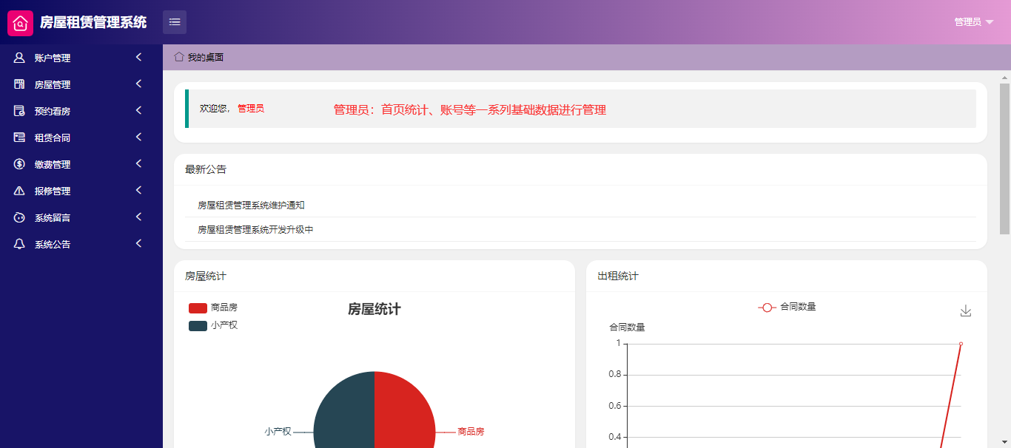
Task: Click the 系统公告 bell icon
Action: 19,244
